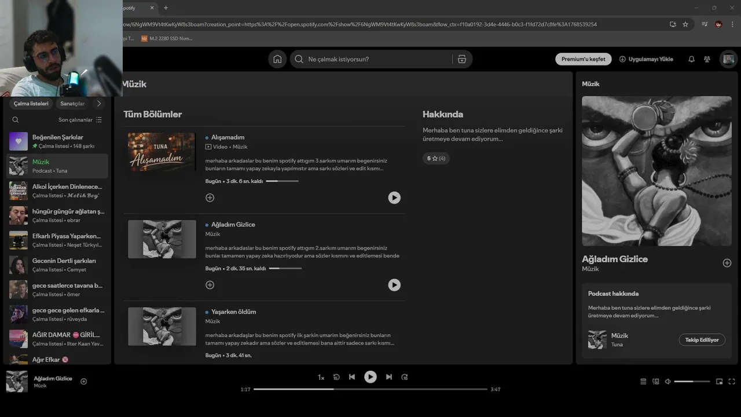Change playback speed 1x

click(x=321, y=377)
